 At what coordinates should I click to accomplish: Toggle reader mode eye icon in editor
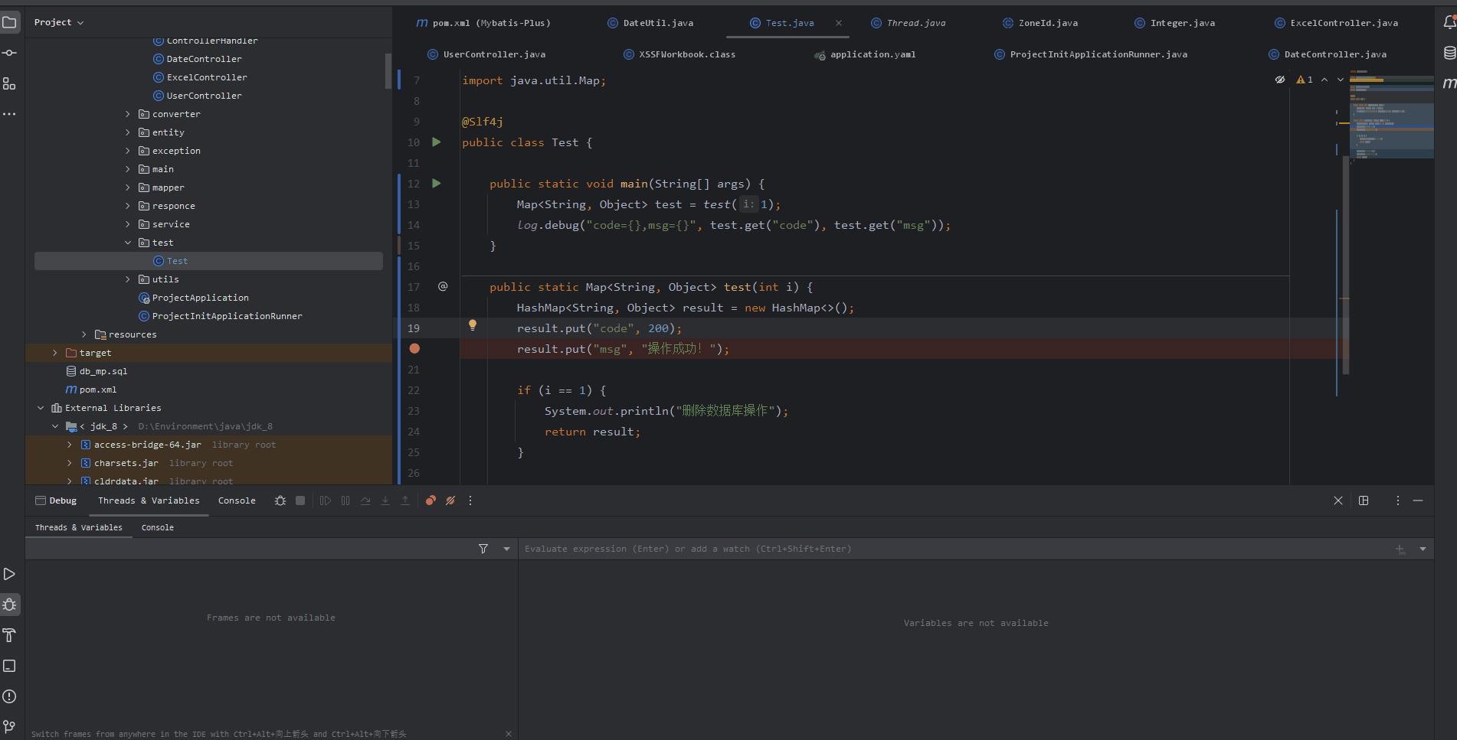tap(1279, 80)
